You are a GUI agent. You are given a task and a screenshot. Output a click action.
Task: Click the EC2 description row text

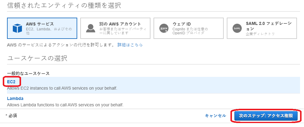click(x=62, y=88)
